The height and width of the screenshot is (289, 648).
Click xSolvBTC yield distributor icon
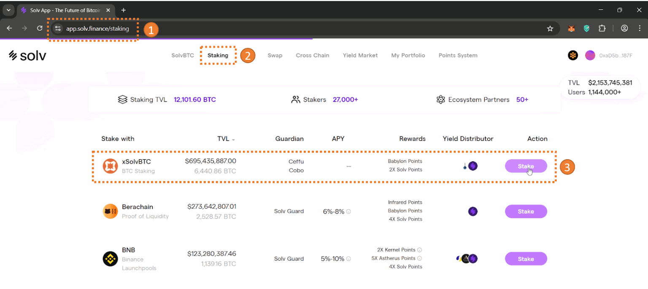point(470,166)
